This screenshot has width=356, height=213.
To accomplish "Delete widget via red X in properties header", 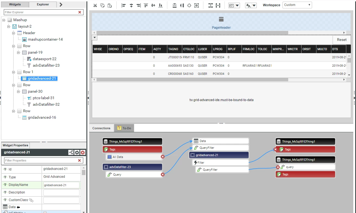I will [83, 153].
